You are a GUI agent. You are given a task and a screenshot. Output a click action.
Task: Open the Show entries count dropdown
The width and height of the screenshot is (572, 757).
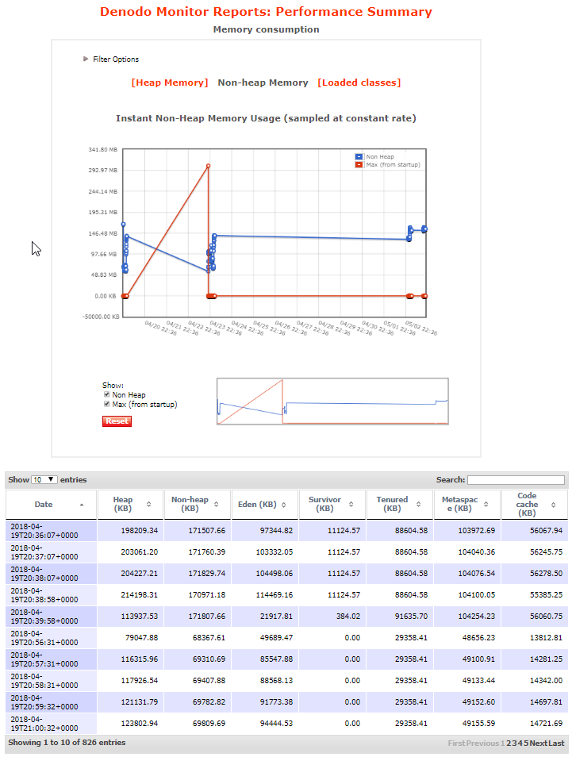[x=44, y=479]
